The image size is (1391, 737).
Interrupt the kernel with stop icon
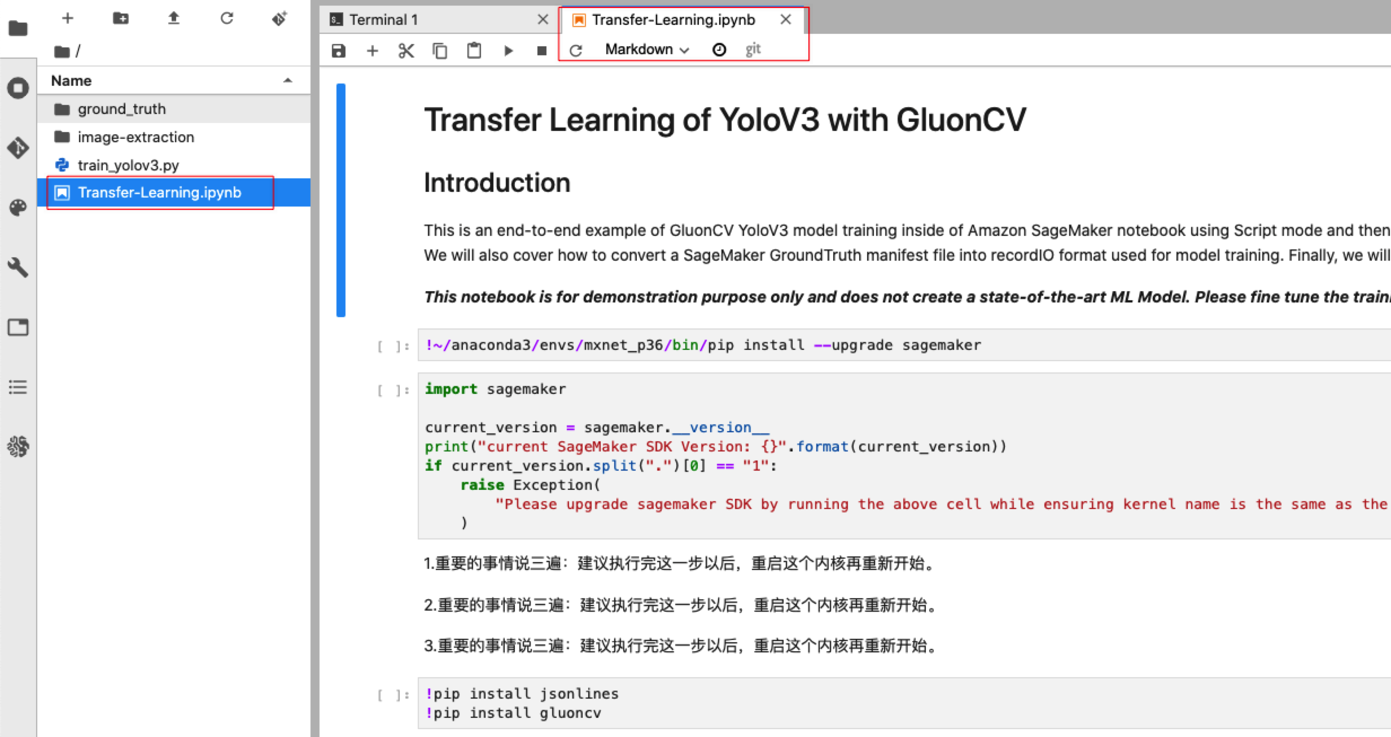pos(542,51)
